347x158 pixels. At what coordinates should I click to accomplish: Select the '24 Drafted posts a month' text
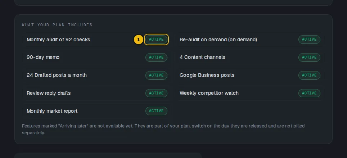(57, 75)
